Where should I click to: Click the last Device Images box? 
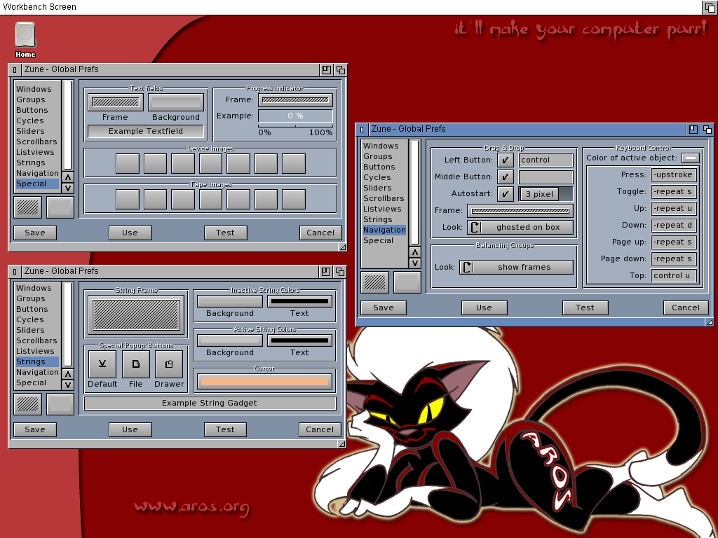294,163
